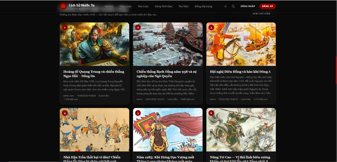Click rank badge number 6

(x=211, y=113)
